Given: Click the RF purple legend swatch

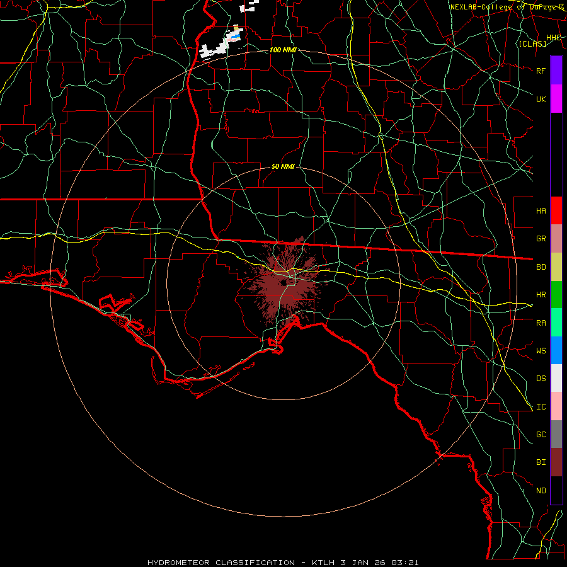Looking at the screenshot, I should point(556,70).
